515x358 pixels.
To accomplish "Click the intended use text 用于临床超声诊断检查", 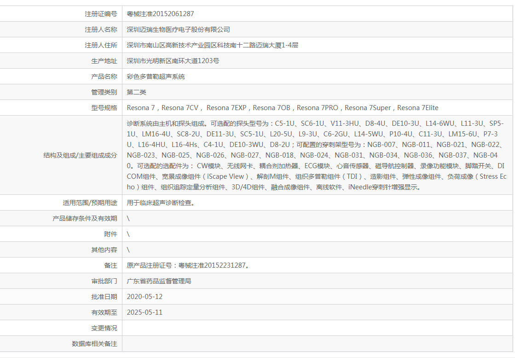I will coord(160,203).
